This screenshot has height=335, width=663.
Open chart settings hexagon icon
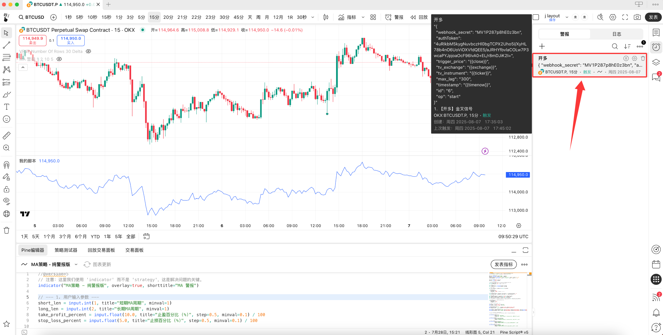point(613,17)
